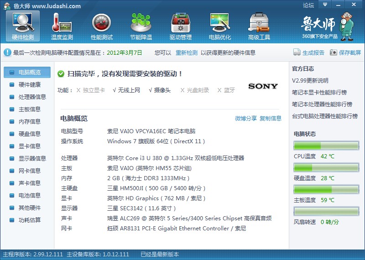Click the 生成报告 printer icon
The width and height of the screenshot is (365, 260).
297,52
